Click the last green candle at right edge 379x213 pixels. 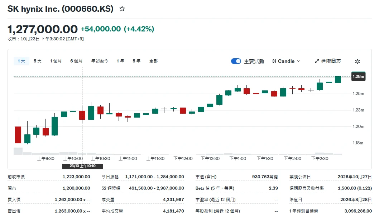338,79
